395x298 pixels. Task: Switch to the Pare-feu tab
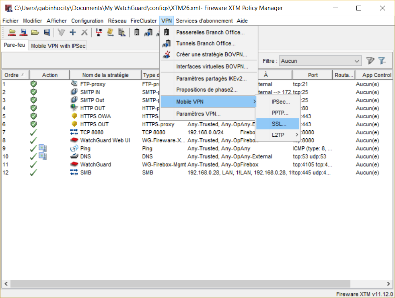coord(14,45)
